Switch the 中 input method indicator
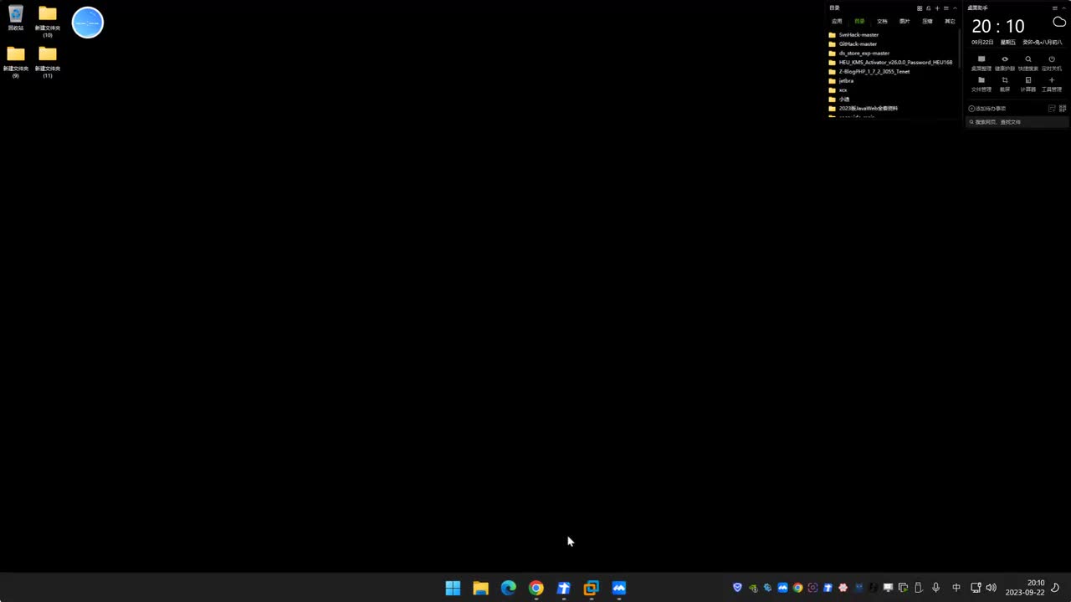This screenshot has height=602, width=1071. (x=956, y=588)
